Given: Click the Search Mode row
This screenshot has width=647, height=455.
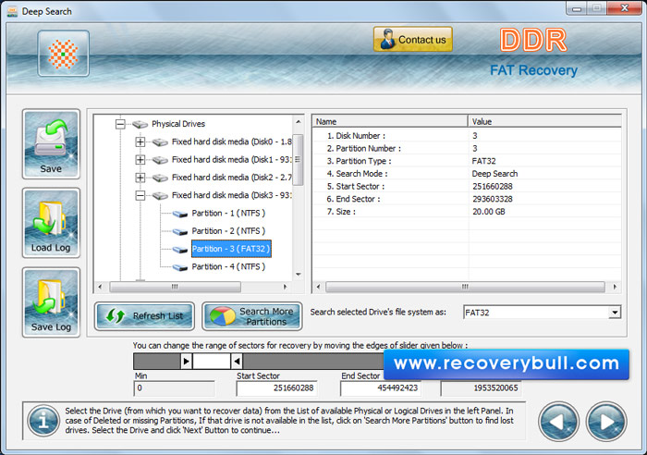Looking at the screenshot, I should coord(467,174).
